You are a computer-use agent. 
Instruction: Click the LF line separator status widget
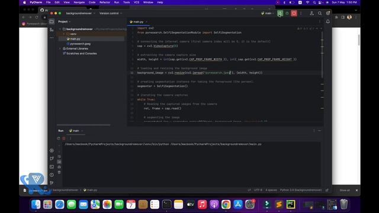click(249, 190)
